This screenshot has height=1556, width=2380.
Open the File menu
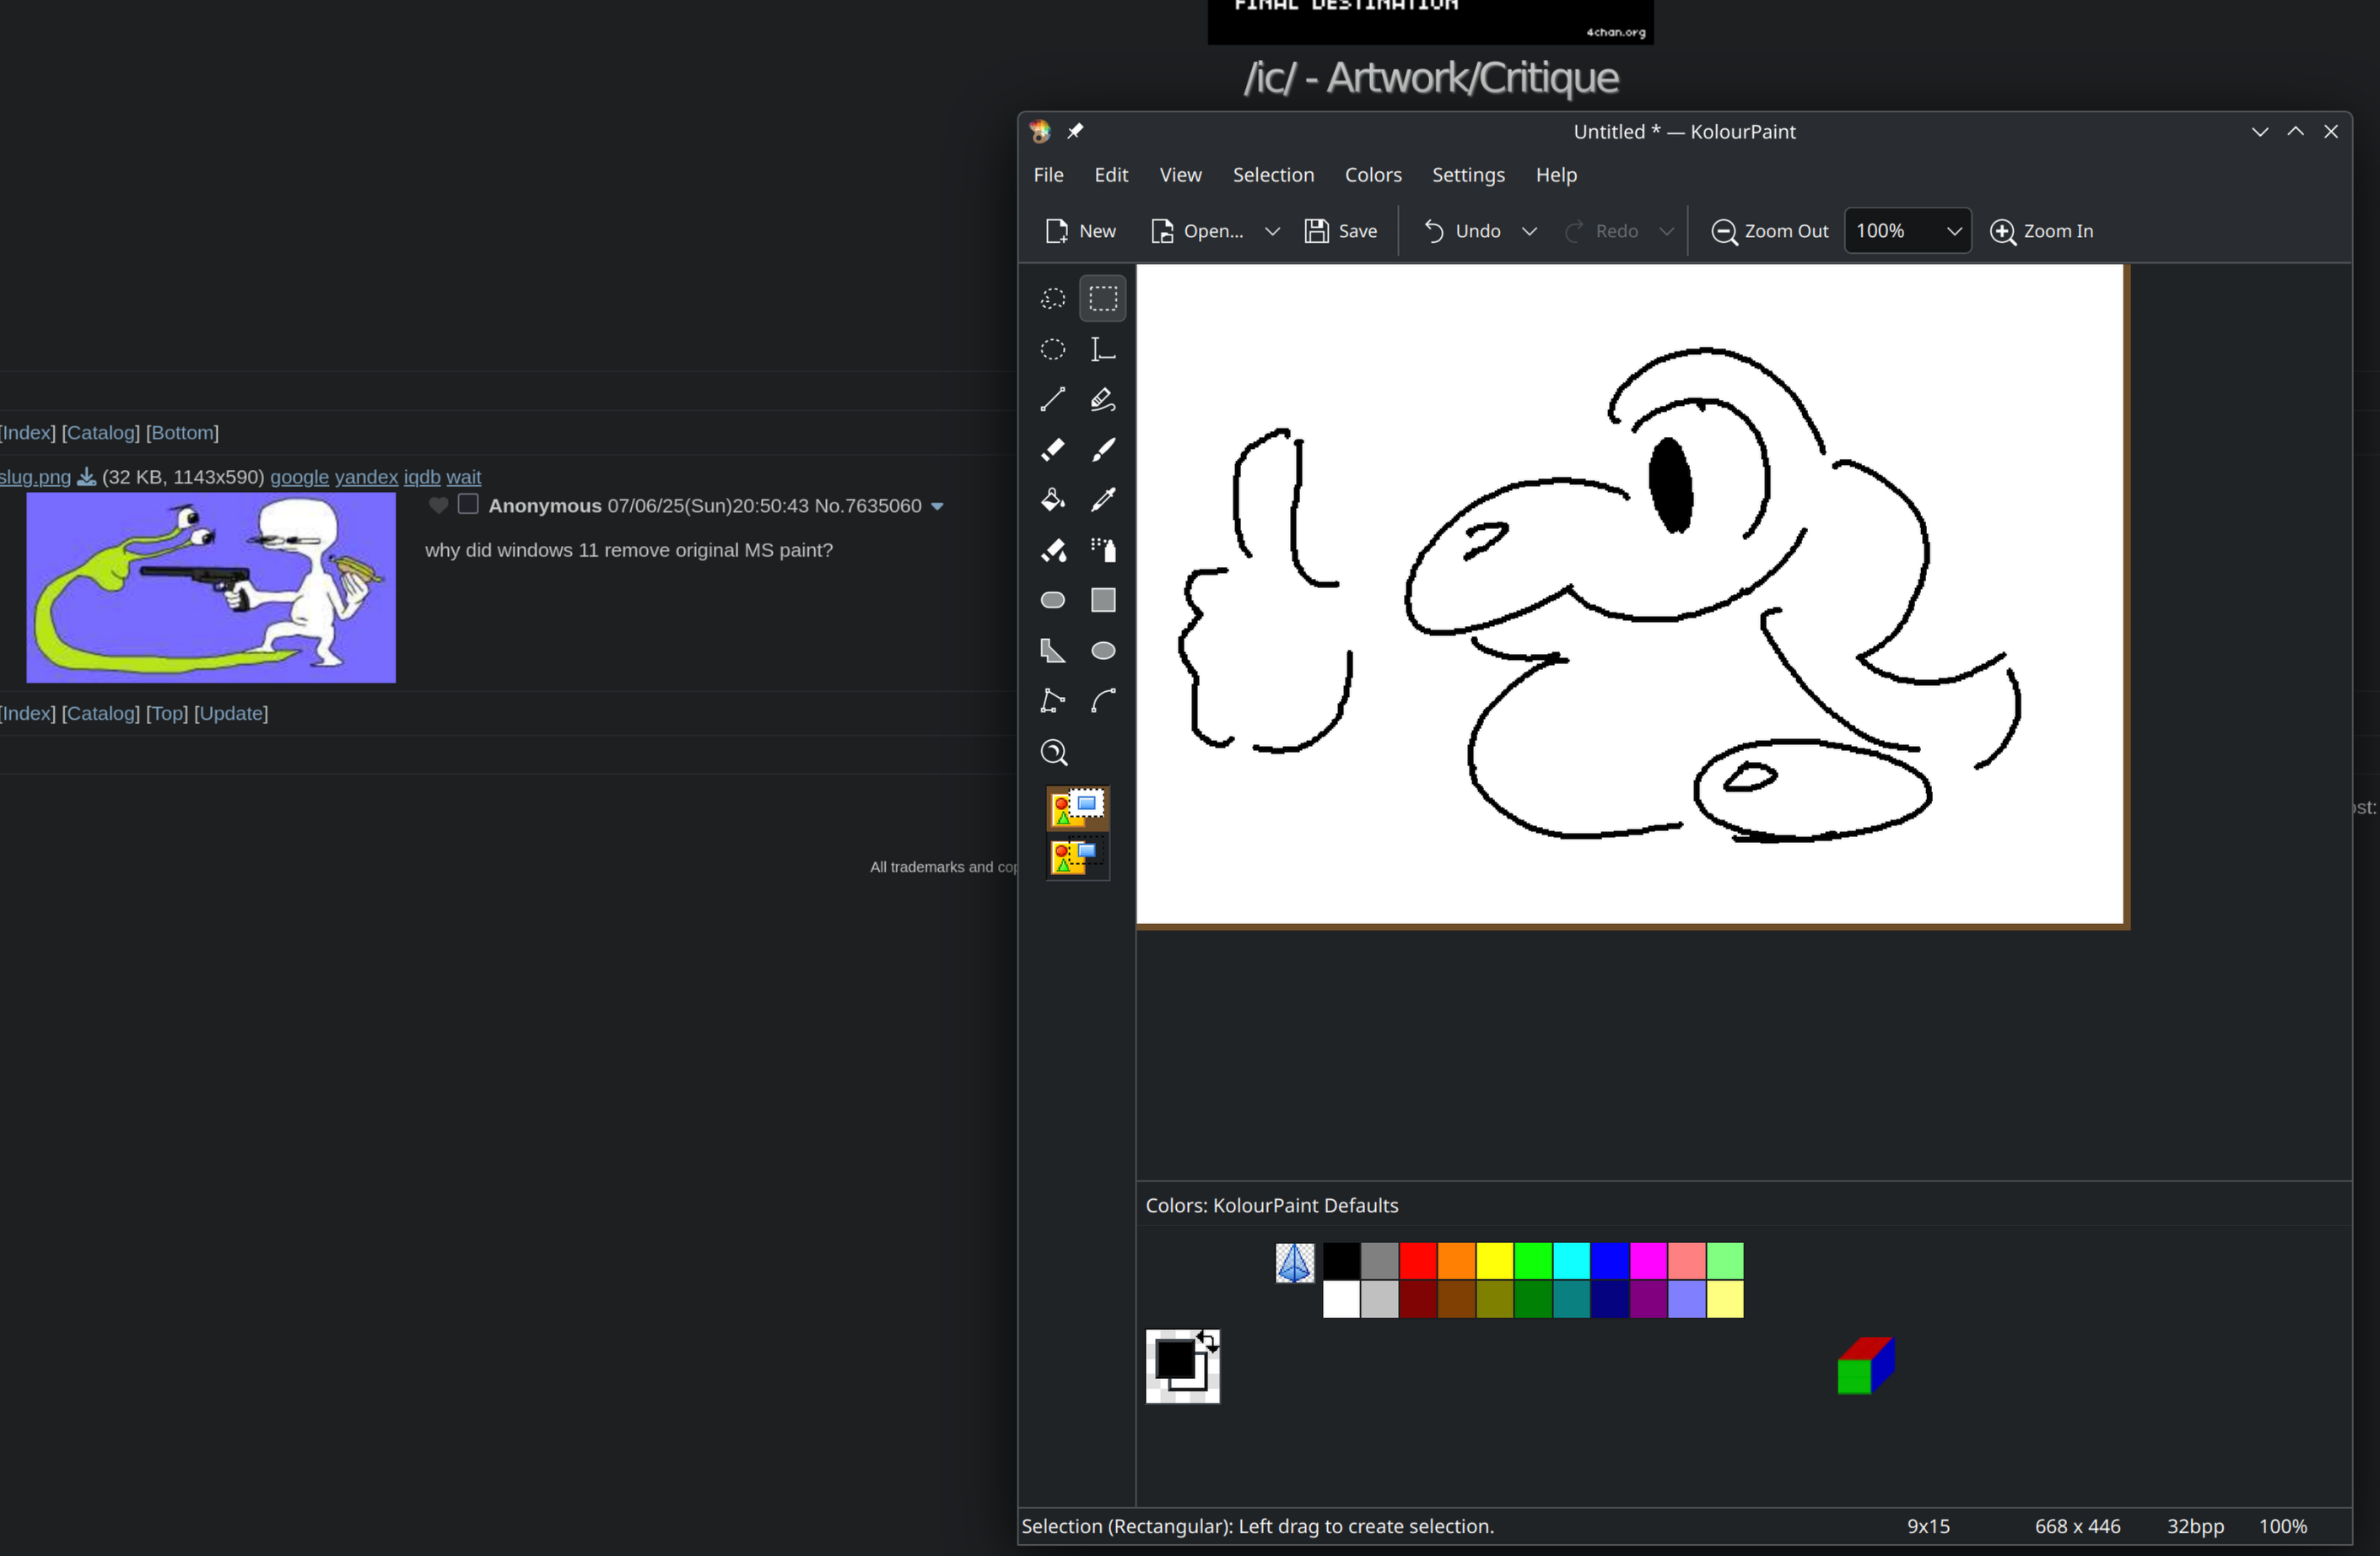click(1048, 175)
